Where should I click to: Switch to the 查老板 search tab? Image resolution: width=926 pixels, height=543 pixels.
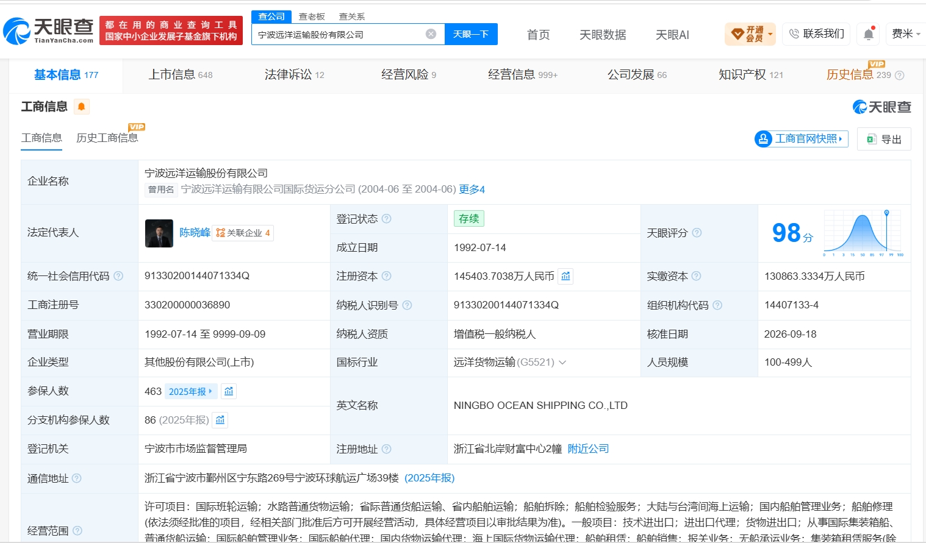pos(312,16)
